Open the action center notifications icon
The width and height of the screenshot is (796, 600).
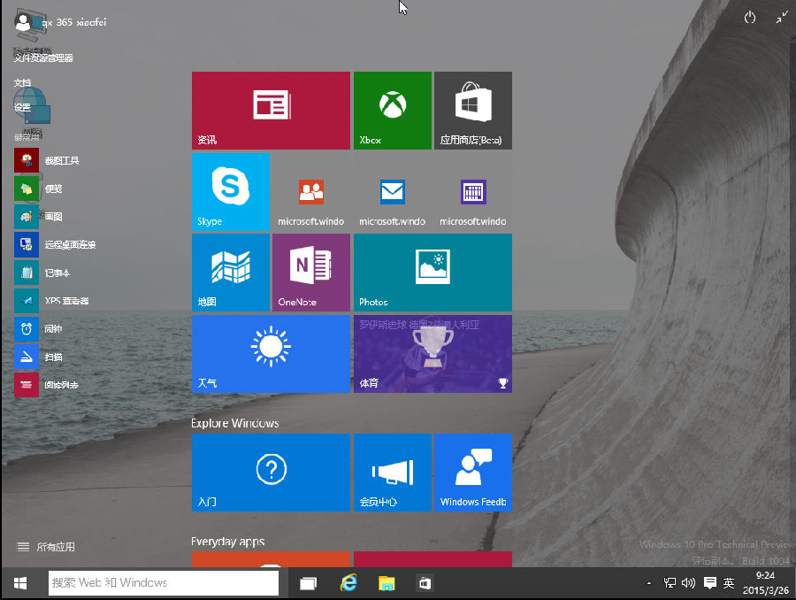click(x=709, y=582)
